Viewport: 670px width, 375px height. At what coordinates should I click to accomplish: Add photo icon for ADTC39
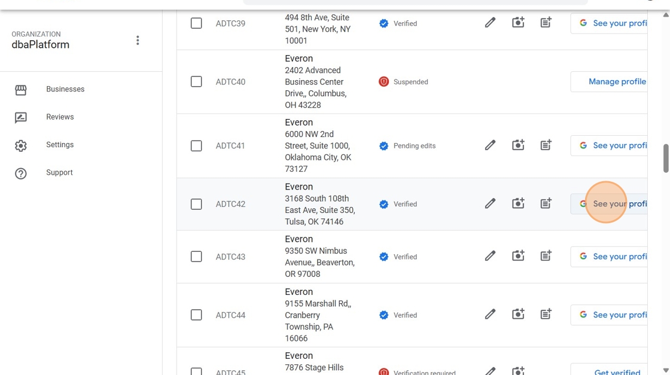pyautogui.click(x=518, y=22)
